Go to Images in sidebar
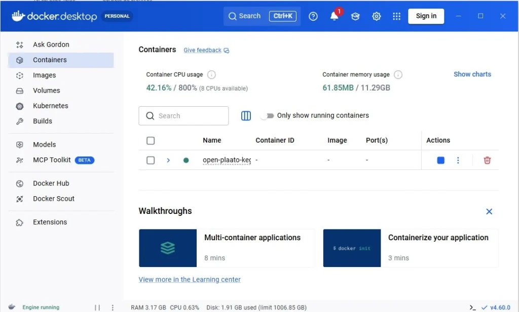 click(45, 75)
